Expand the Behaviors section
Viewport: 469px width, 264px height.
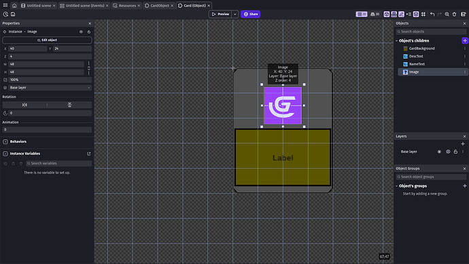click(5, 142)
